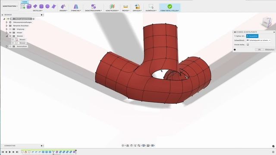Viewport: 276px width, 155px height.
Task: Collapse the browser panel arrow
Action: pyautogui.click(x=2, y=15)
